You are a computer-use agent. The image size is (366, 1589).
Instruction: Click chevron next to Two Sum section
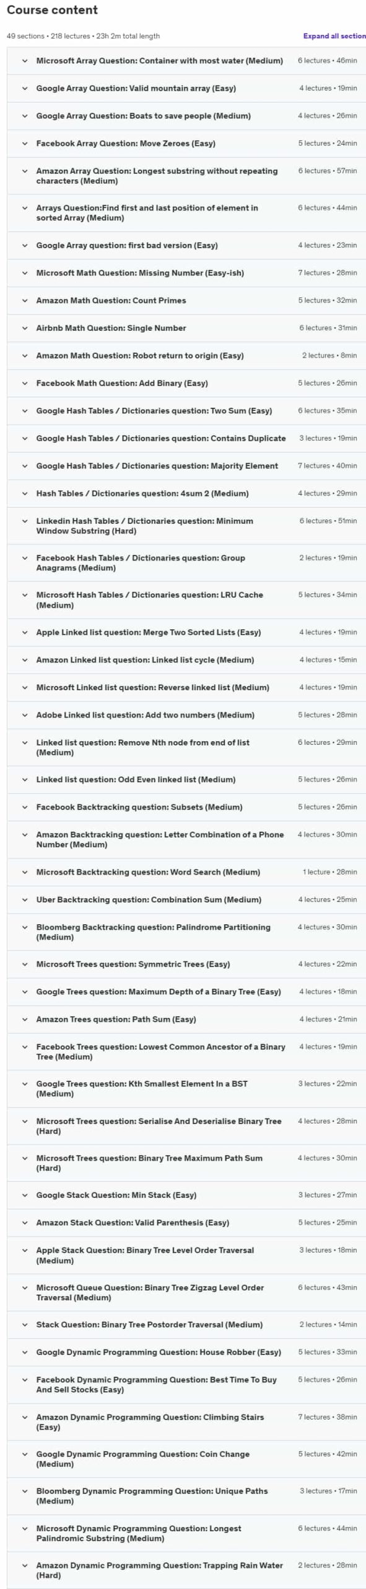pos(25,411)
